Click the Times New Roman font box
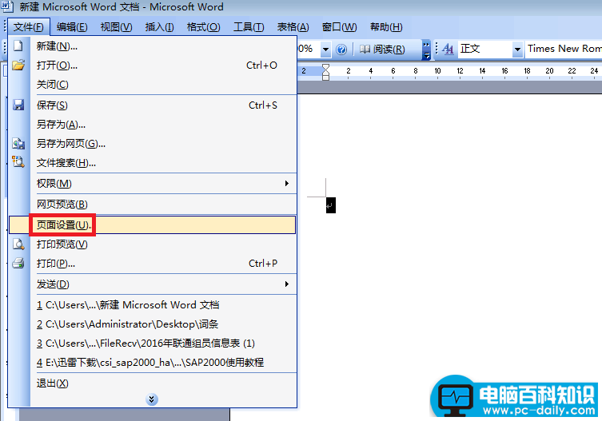602x421 pixels. pyautogui.click(x=563, y=49)
